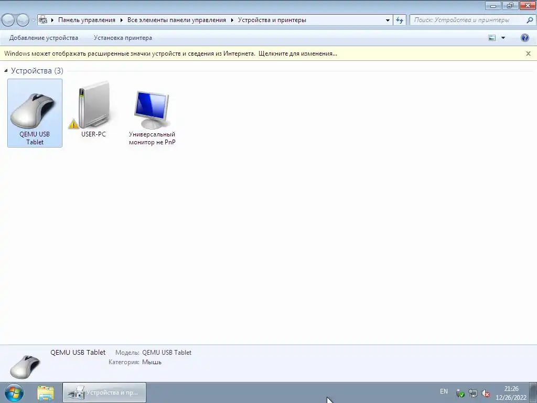Click the muted volume tray icon
This screenshot has height=403, width=537.
[485, 394]
